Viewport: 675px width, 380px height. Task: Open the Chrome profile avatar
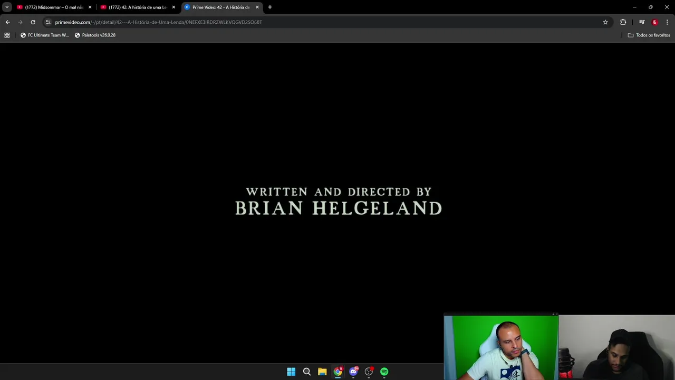click(x=655, y=22)
